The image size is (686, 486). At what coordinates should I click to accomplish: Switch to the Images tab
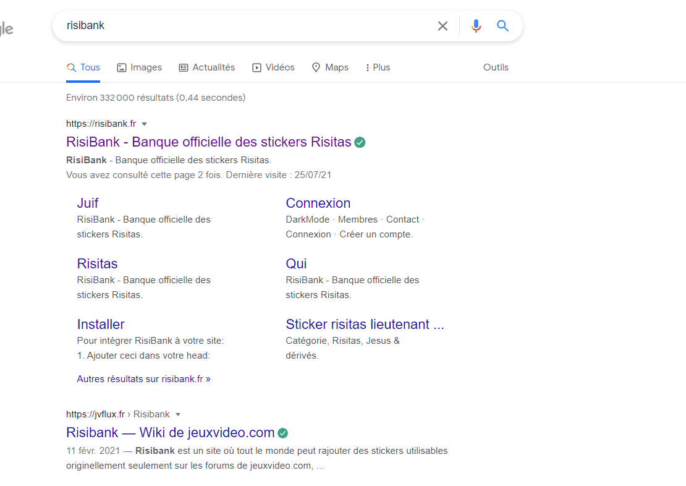tap(139, 67)
